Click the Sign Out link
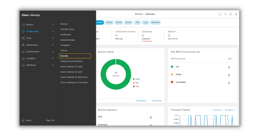Image resolution: width=259 pixels, height=136 pixels. point(50,120)
